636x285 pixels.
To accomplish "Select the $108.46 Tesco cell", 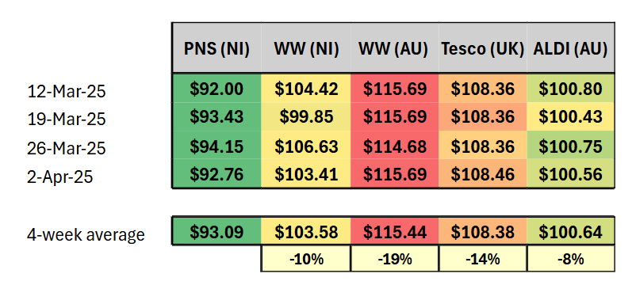I will [483, 173].
